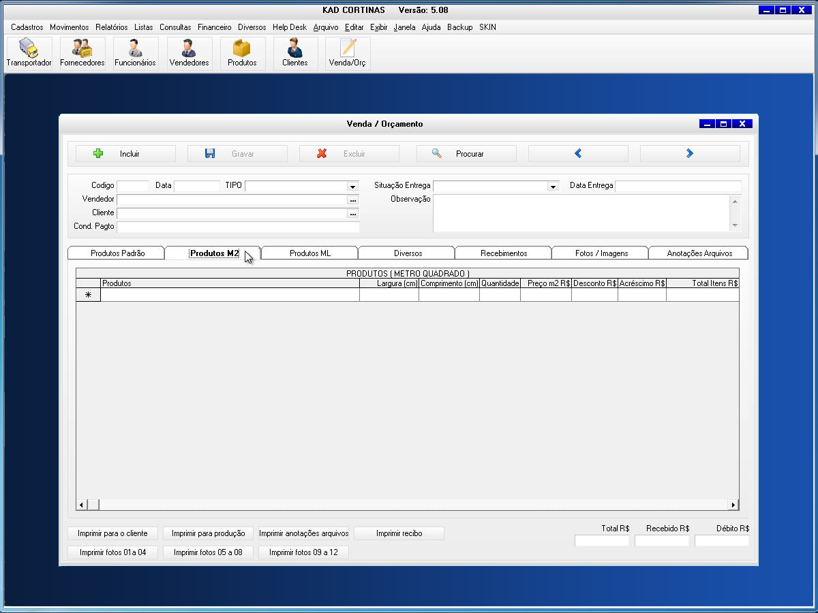Click the Incluir button with plus icon
The image size is (818, 613).
coord(125,154)
